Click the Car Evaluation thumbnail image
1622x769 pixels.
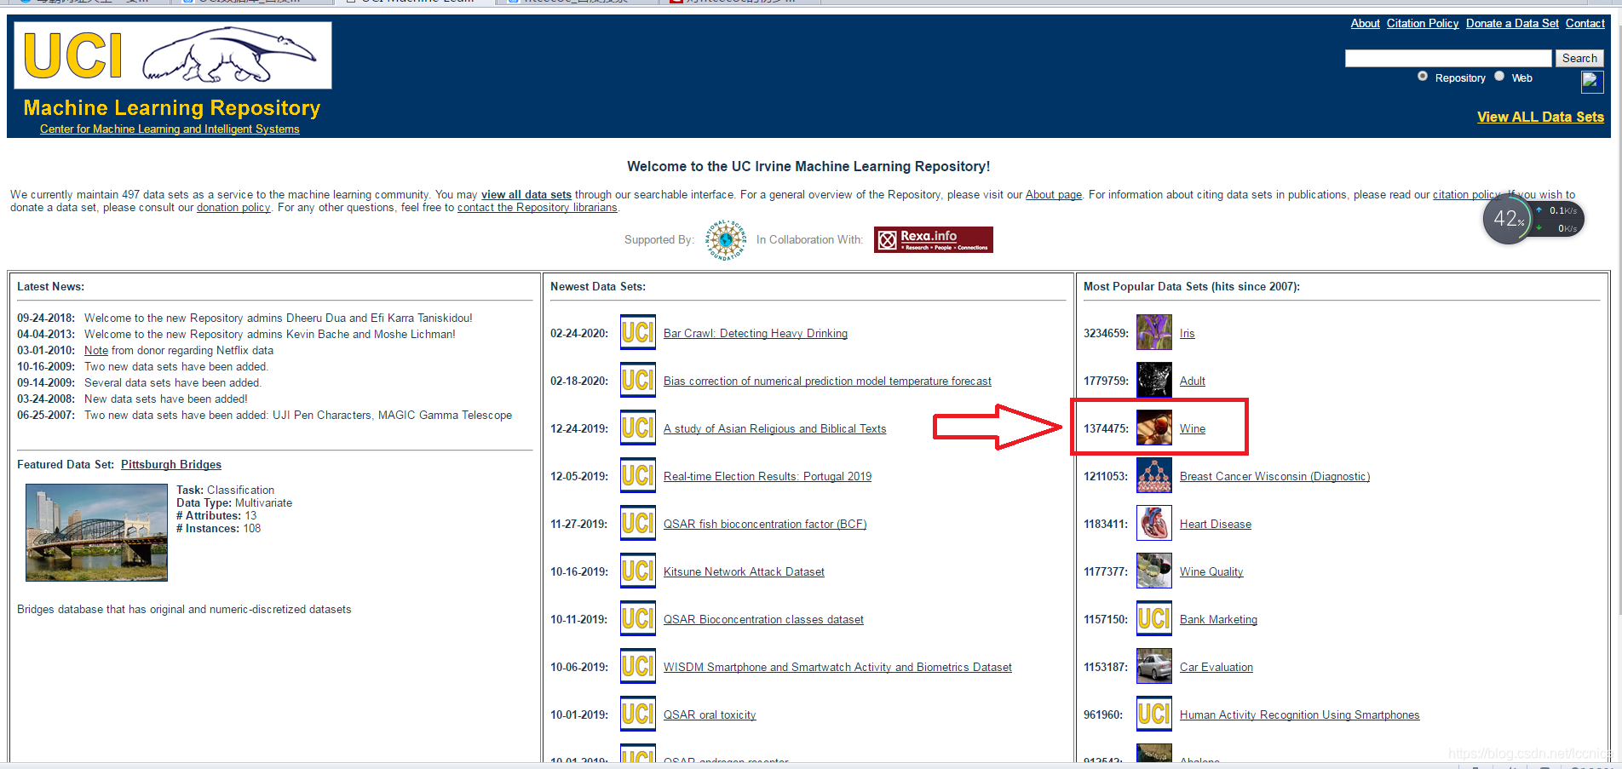pos(1154,667)
